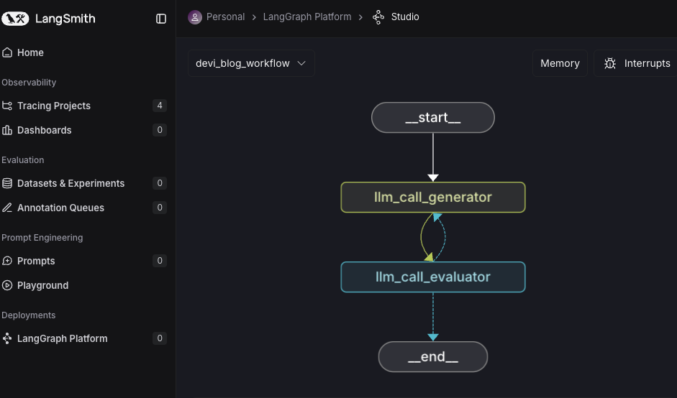Click the LangGraph Platform sidebar icon
The width and height of the screenshot is (677, 398).
[7, 338]
